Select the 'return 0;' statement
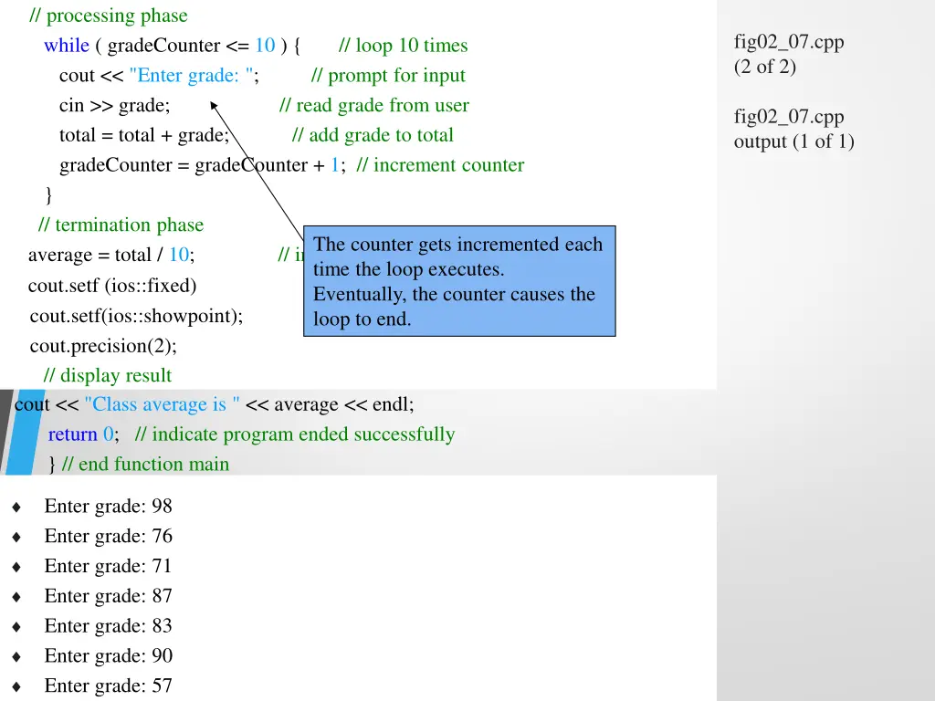 (83, 434)
